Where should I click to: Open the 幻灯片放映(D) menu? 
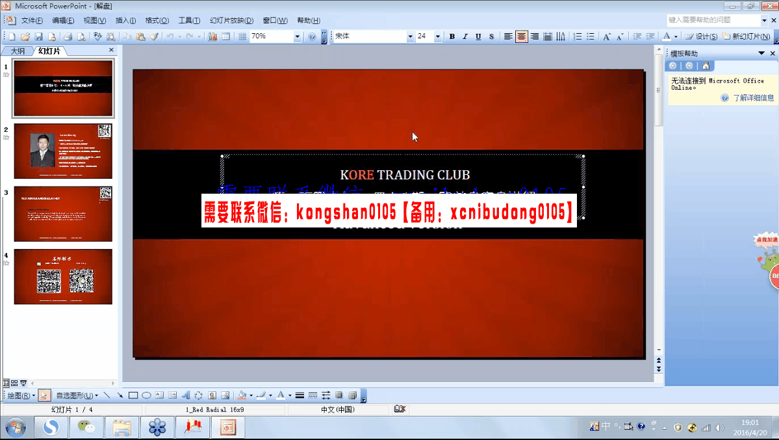pyautogui.click(x=231, y=20)
